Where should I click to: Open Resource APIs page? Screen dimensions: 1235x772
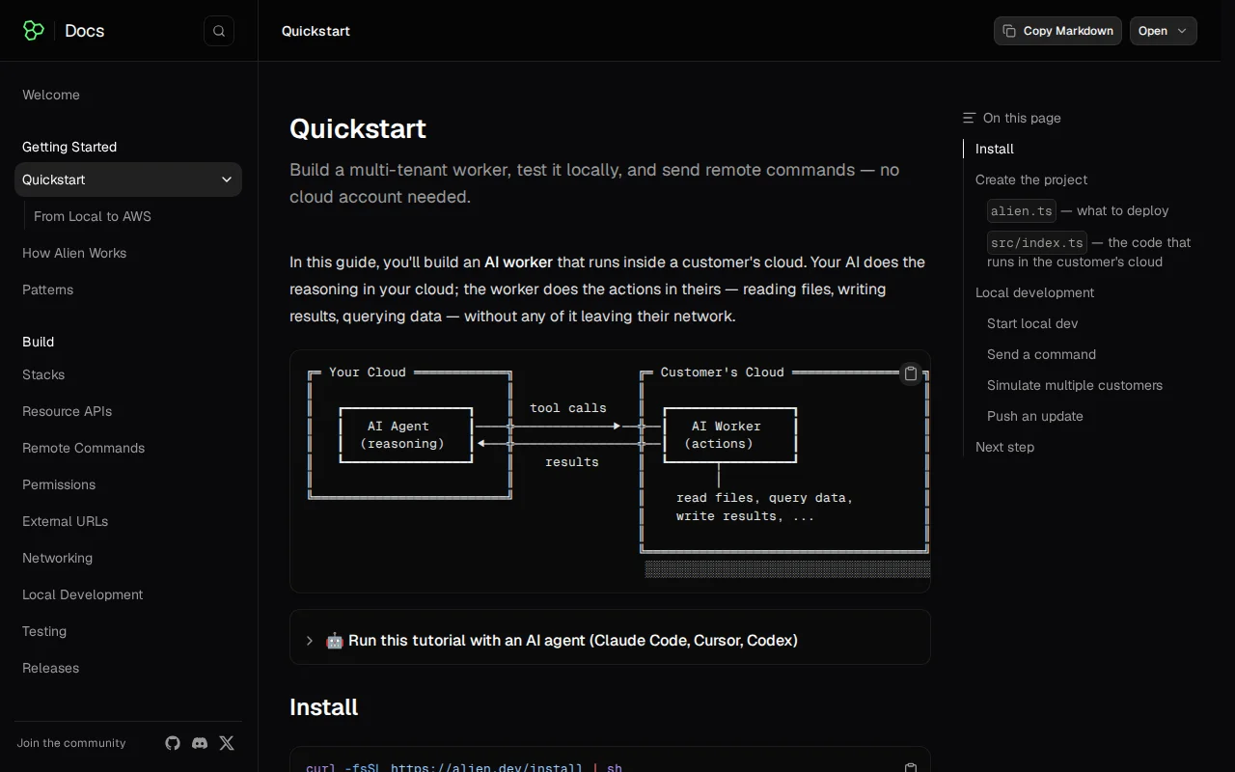67,411
